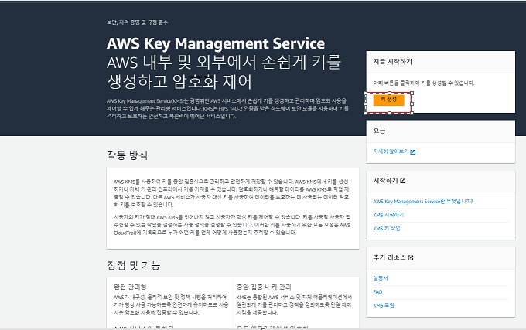Click the 요금 panel title

click(379, 131)
